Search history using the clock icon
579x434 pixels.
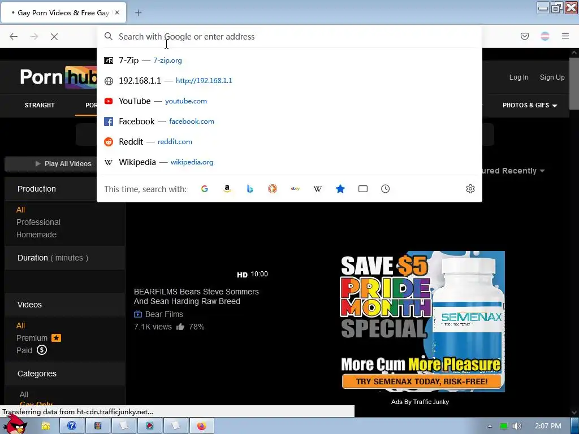pyautogui.click(x=385, y=189)
